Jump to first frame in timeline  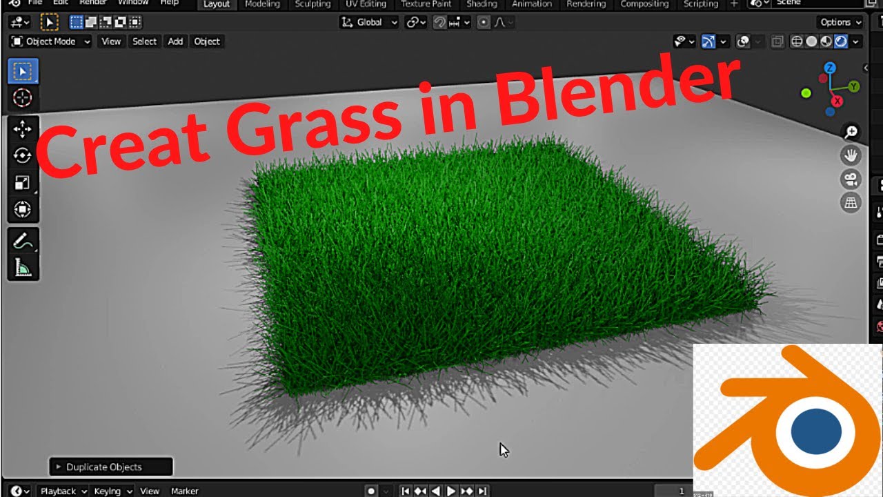[x=406, y=491]
